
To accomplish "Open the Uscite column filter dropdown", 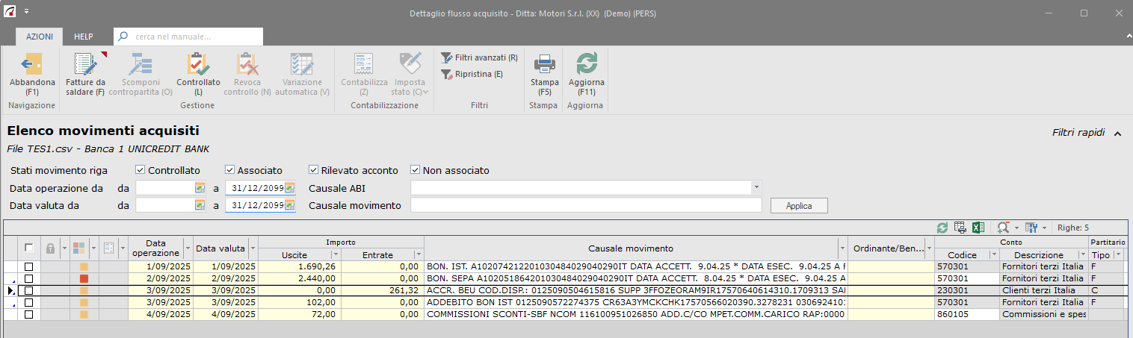I will [334, 255].
